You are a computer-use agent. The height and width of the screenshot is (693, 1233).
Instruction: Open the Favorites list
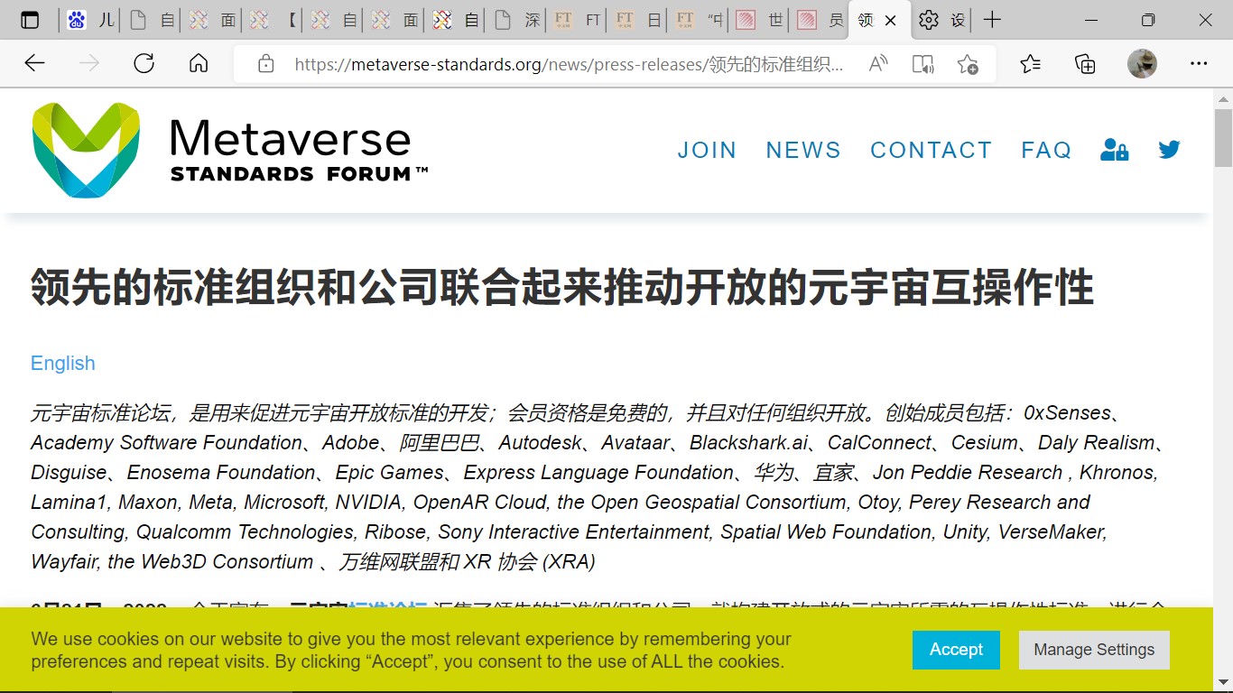point(1030,63)
